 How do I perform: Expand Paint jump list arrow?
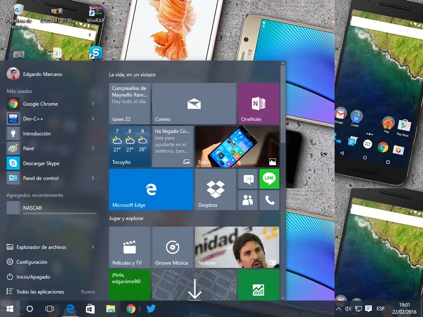pos(93,148)
